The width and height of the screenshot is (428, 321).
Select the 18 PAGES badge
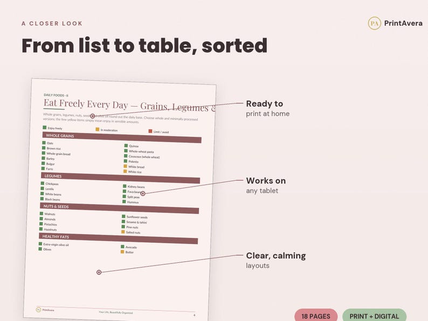tap(316, 316)
